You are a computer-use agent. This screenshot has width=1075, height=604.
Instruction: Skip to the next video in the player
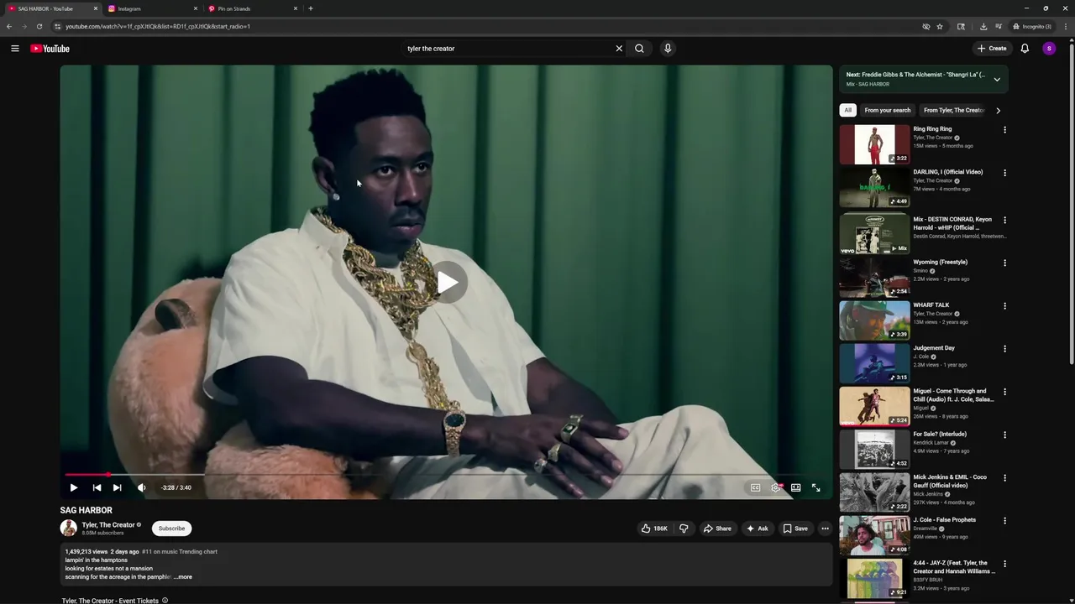coord(117,487)
